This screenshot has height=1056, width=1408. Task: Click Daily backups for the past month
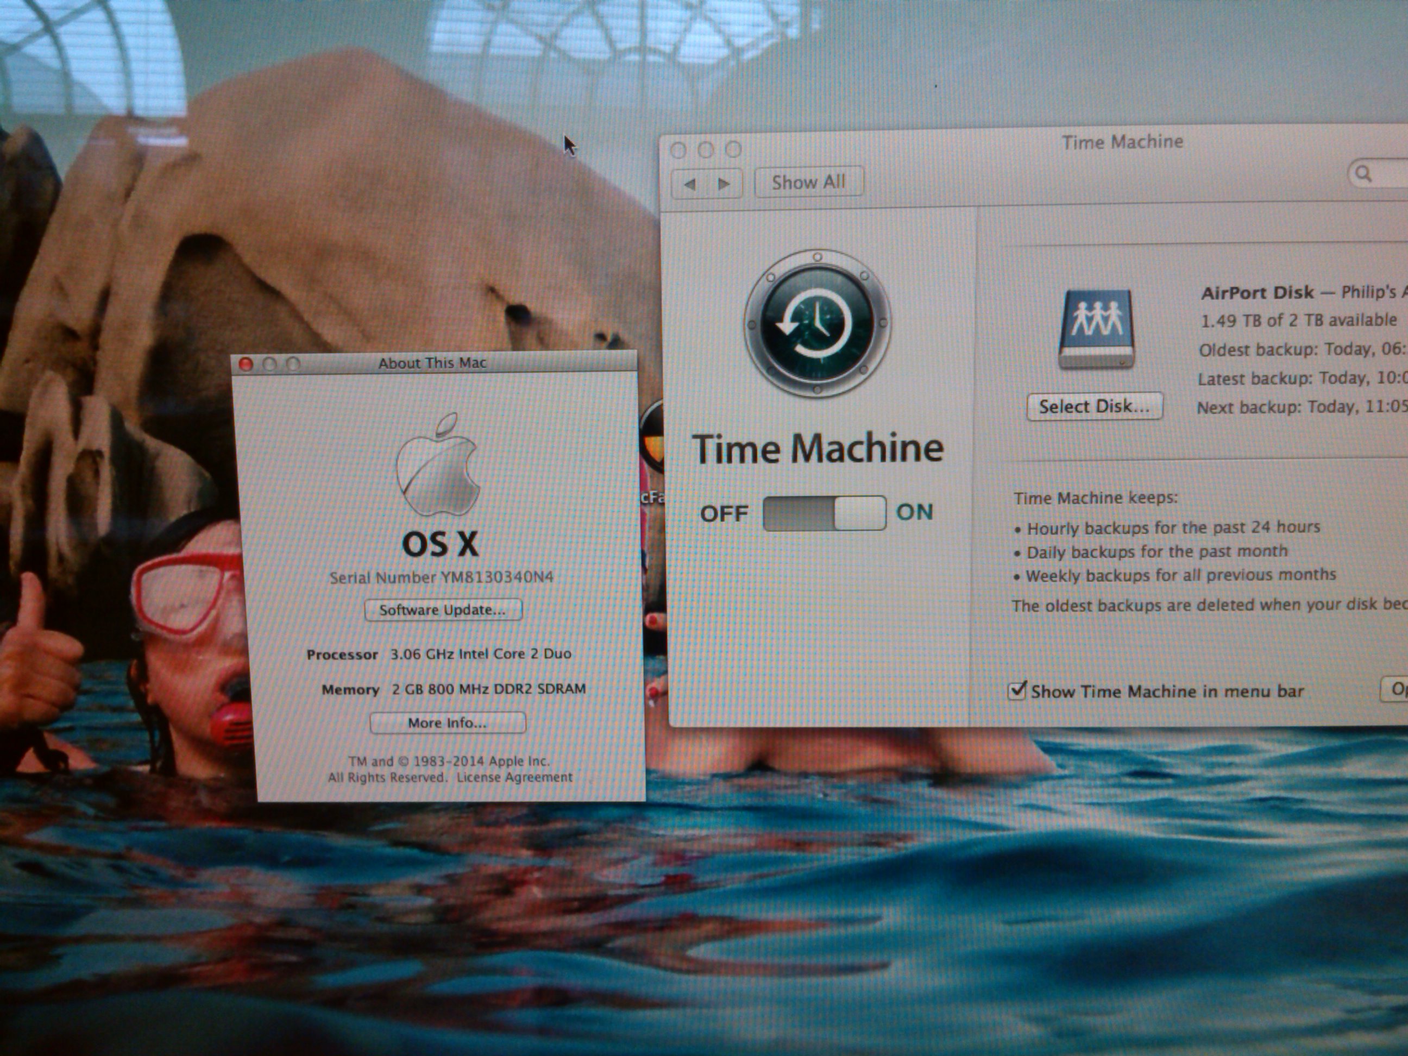tap(1156, 551)
